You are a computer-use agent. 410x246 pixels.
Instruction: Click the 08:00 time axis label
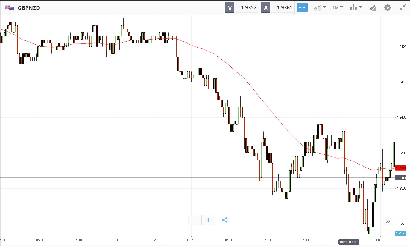coord(229,239)
